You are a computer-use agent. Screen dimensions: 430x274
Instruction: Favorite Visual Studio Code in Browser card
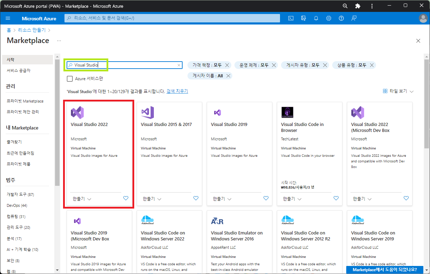point(336,198)
